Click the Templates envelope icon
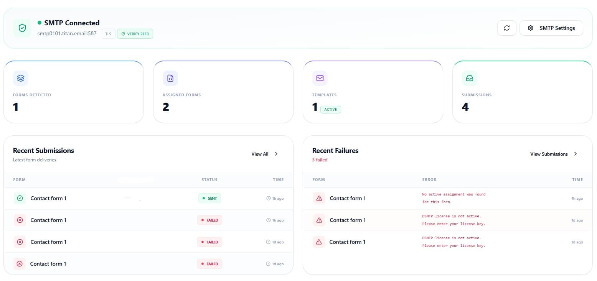597x281 pixels. click(320, 78)
